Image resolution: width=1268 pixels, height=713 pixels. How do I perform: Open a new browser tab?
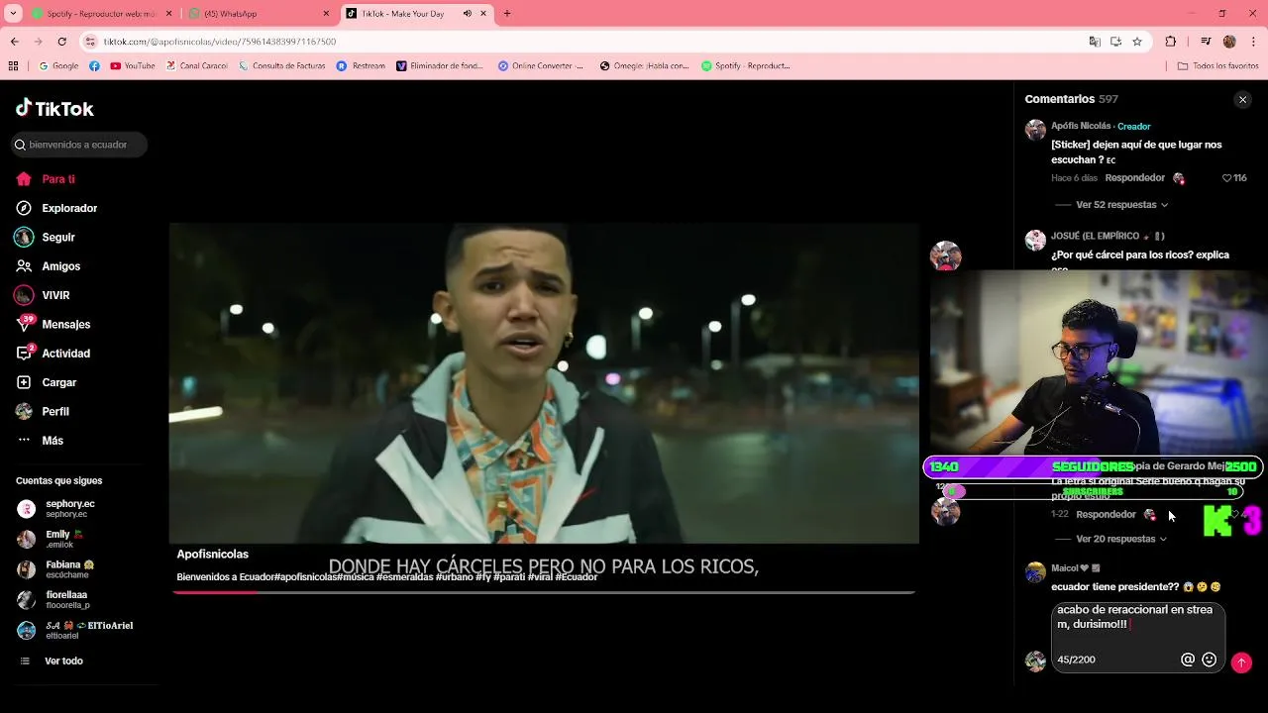pyautogui.click(x=507, y=14)
